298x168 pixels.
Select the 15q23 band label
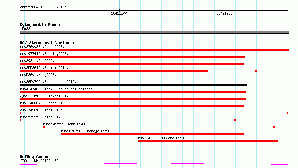[x=25, y=29]
